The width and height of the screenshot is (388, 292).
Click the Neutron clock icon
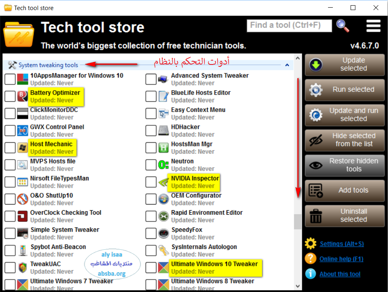pos(163,165)
